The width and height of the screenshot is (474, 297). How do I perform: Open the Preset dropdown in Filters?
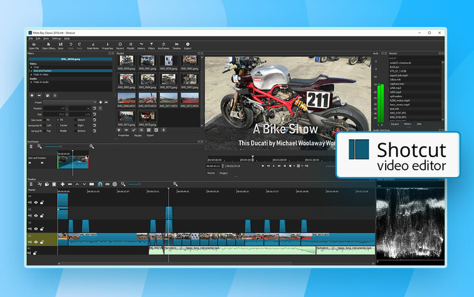70,102
